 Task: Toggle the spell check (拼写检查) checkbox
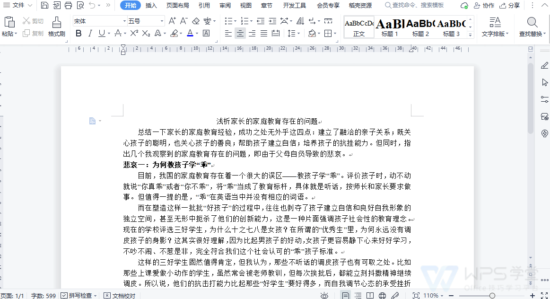click(x=64, y=296)
